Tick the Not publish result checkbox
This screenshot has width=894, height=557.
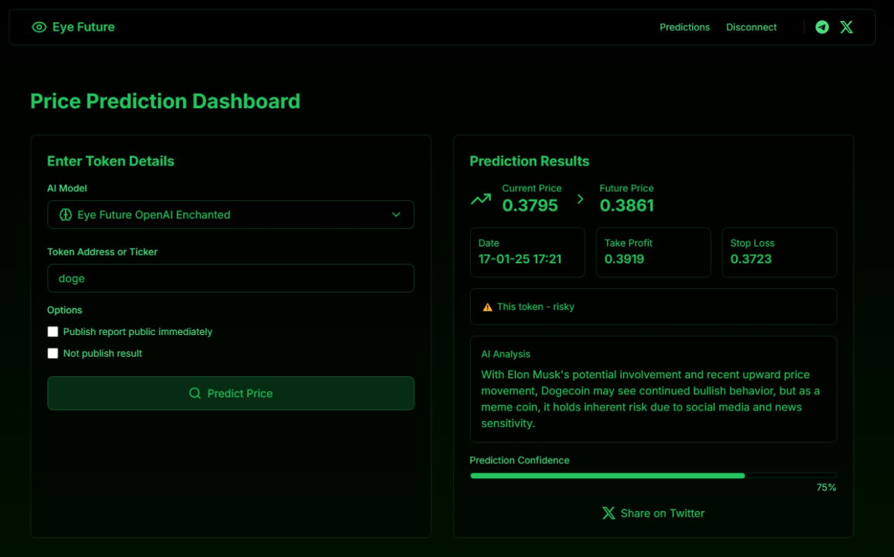pyautogui.click(x=52, y=353)
